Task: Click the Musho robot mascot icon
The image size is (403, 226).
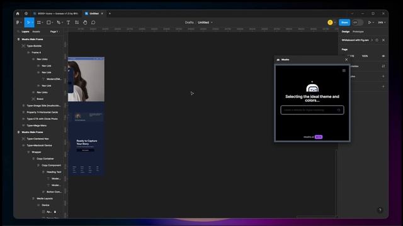Action: click(312, 87)
